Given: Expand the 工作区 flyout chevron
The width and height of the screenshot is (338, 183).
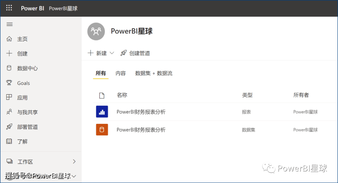Looking at the screenshot, I should (74, 162).
